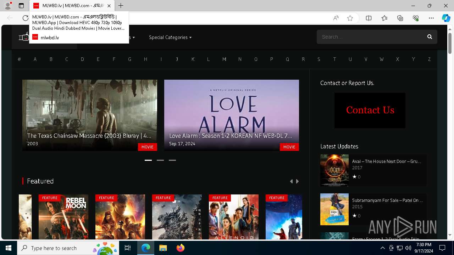Click the Read aloud icon

[x=336, y=18]
